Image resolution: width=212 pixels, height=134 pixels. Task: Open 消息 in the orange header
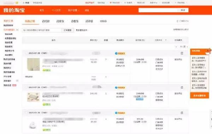(87, 10)
